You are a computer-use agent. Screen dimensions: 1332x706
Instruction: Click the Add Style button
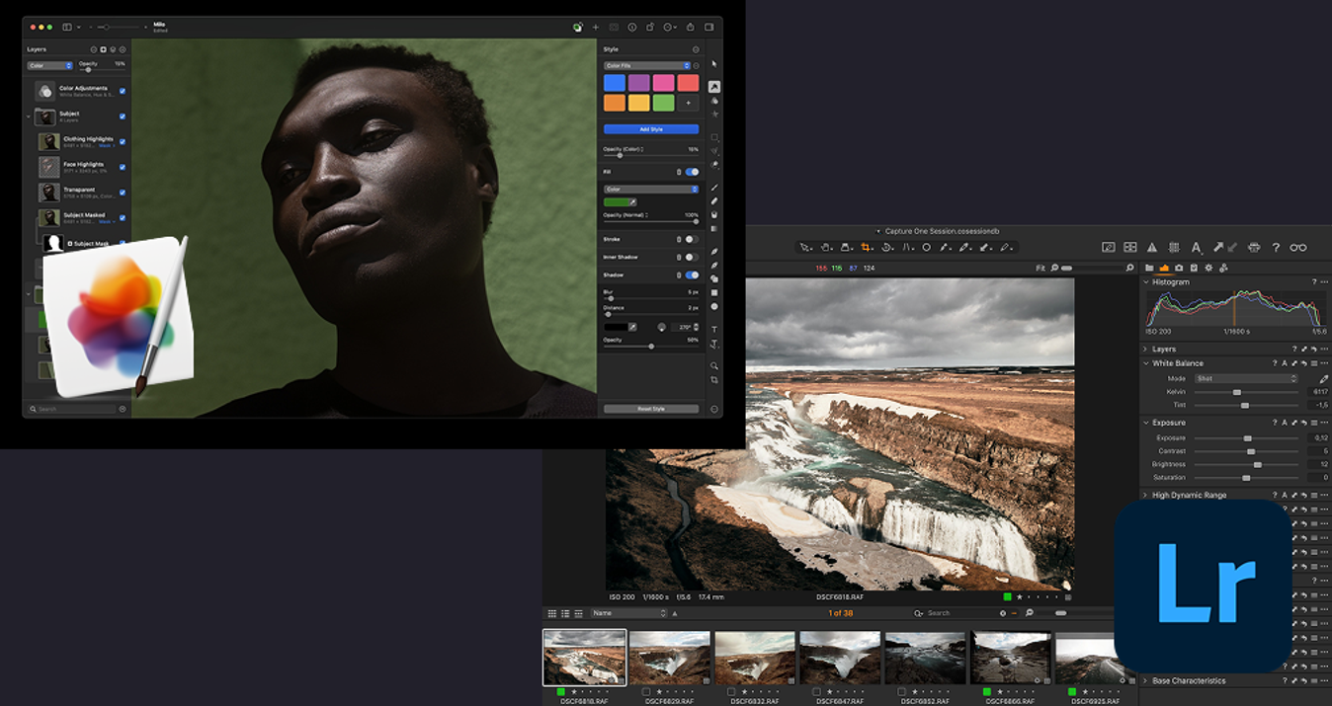point(652,129)
